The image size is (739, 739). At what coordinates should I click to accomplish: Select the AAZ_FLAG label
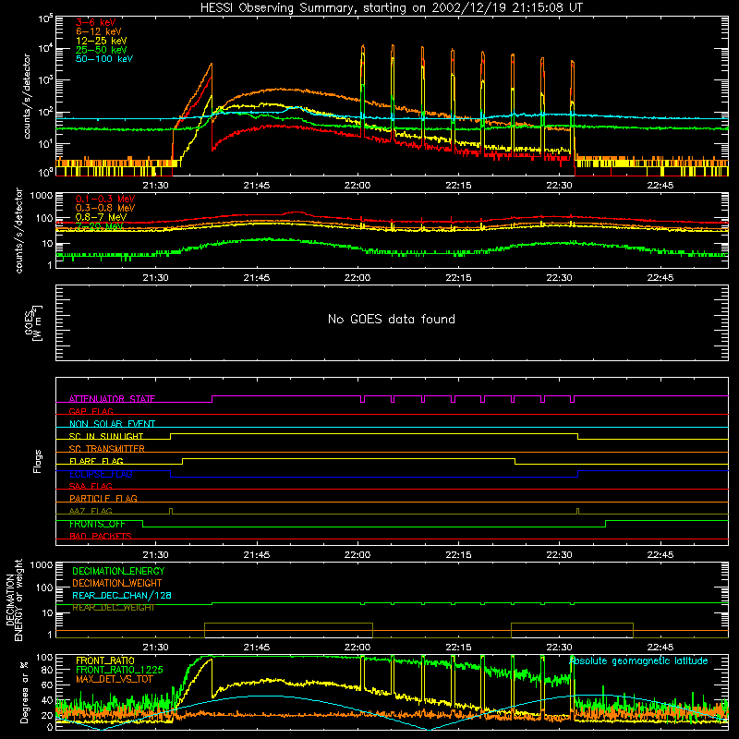point(91,511)
